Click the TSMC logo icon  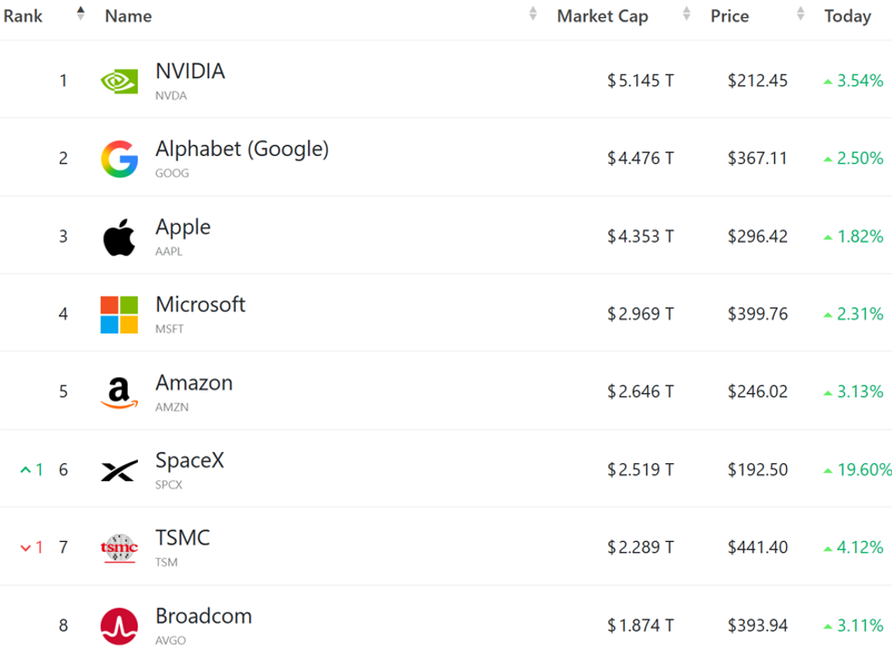coord(120,548)
